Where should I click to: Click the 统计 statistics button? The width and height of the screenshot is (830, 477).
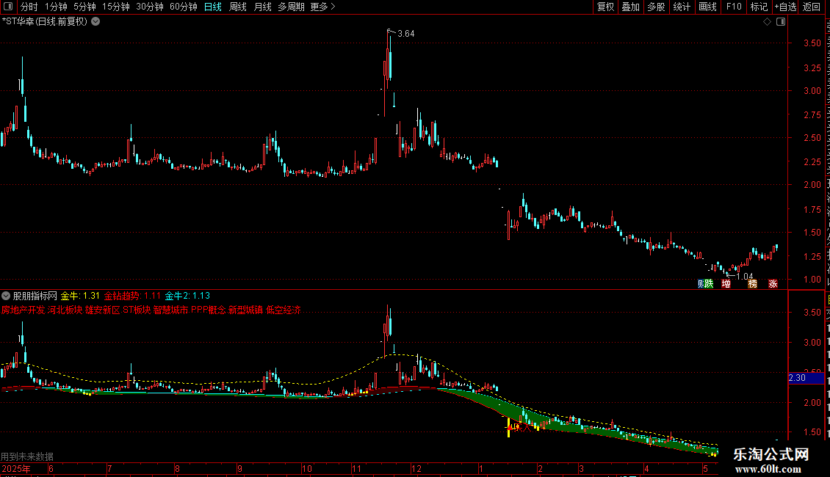point(681,7)
